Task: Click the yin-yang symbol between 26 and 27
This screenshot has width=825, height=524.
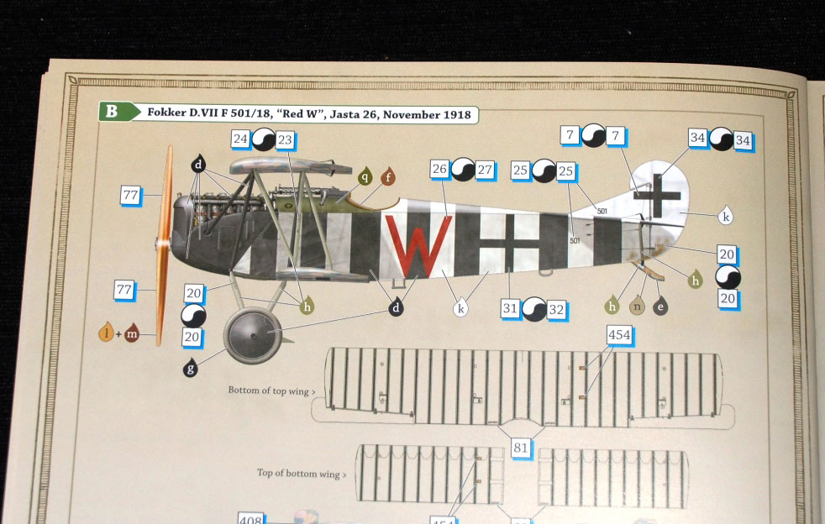Action: 461,170
